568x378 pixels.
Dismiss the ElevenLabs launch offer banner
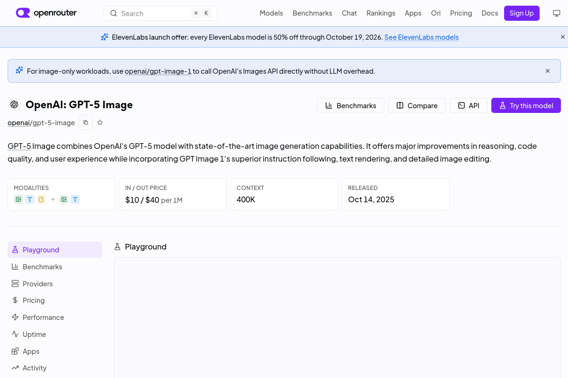[563, 37]
